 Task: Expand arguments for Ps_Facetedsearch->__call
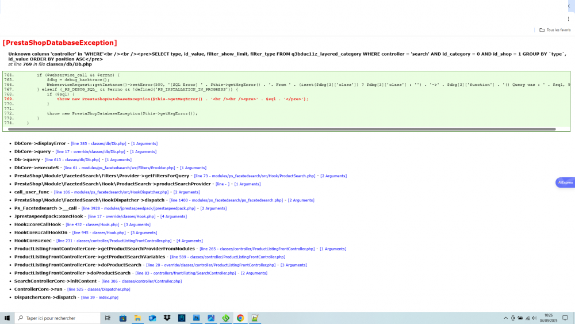tap(213, 208)
